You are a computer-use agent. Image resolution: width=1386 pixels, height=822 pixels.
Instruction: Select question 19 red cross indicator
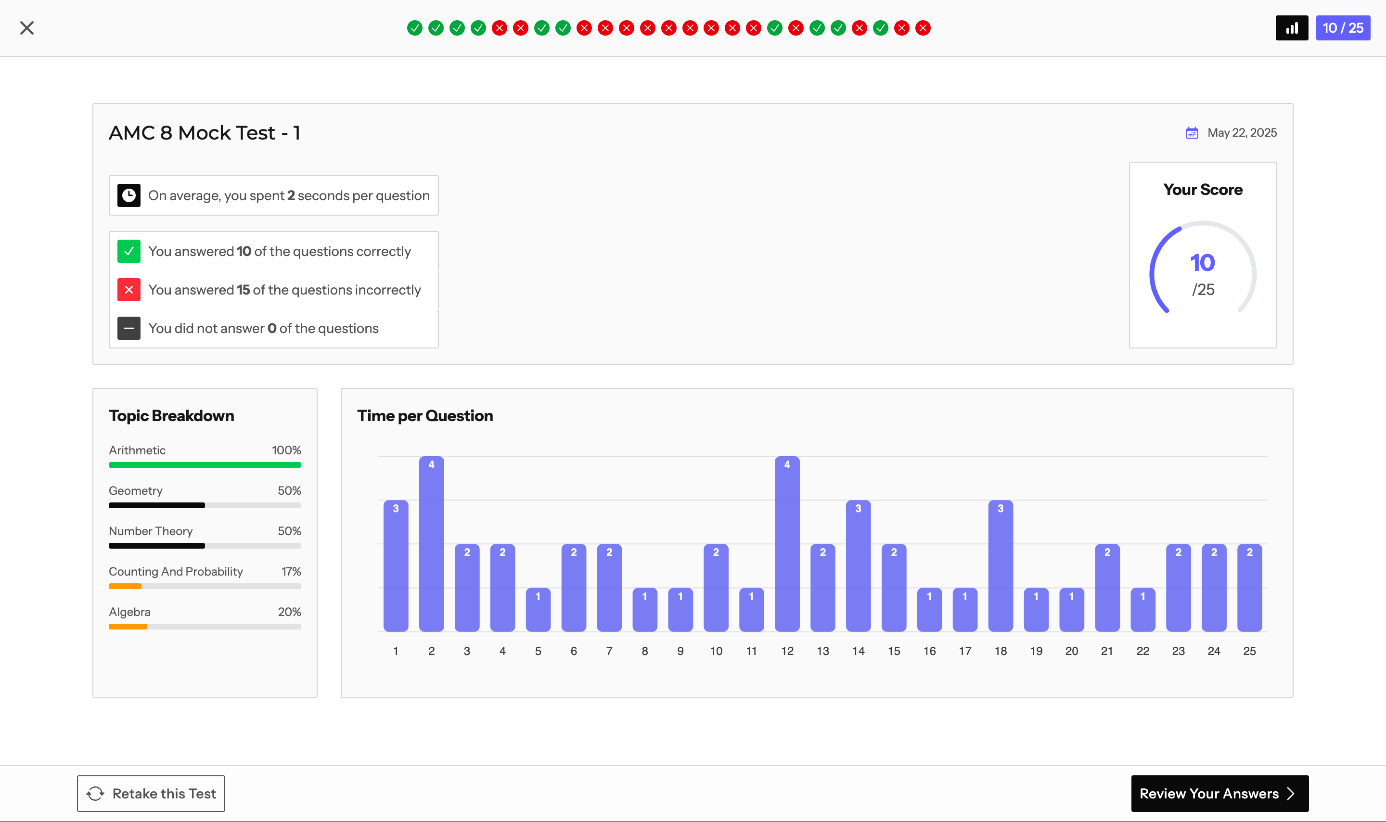[796, 28]
